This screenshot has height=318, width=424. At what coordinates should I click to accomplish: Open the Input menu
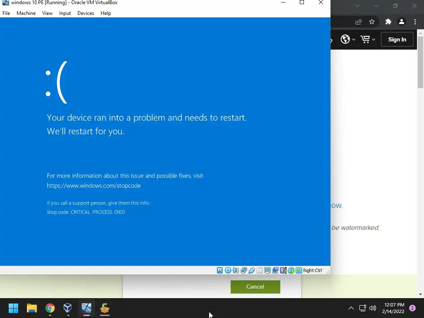[x=65, y=13]
